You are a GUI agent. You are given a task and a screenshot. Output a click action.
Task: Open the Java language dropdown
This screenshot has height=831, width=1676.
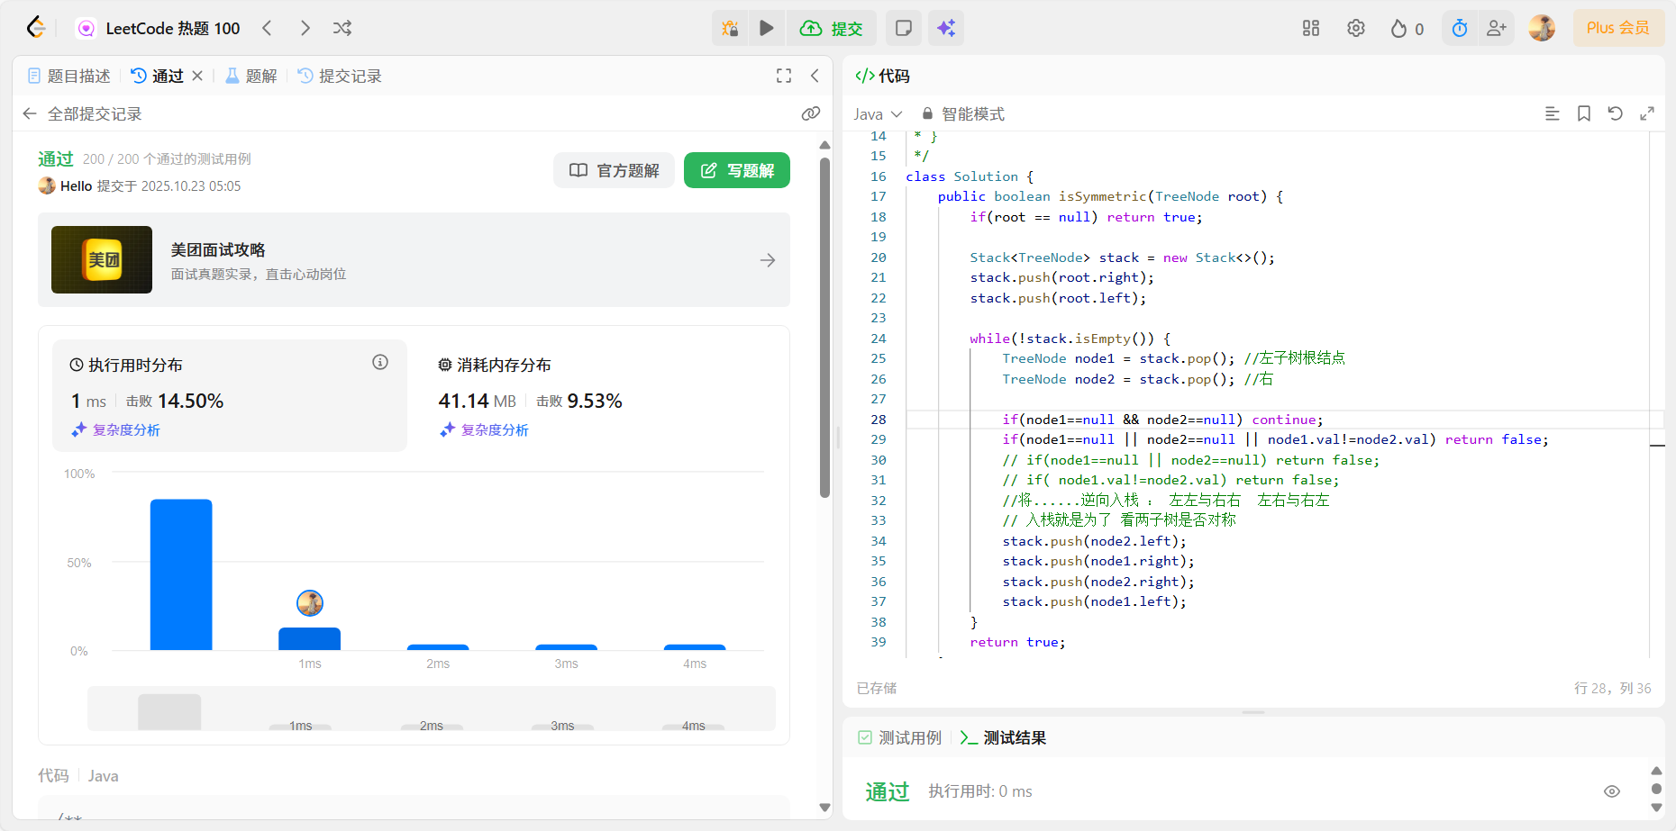tap(878, 114)
